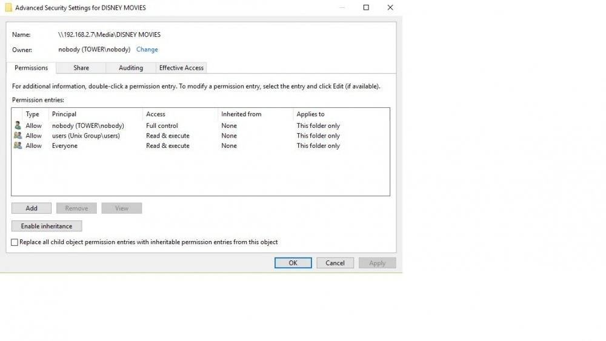Click the group icon beside Everyone

[18, 145]
